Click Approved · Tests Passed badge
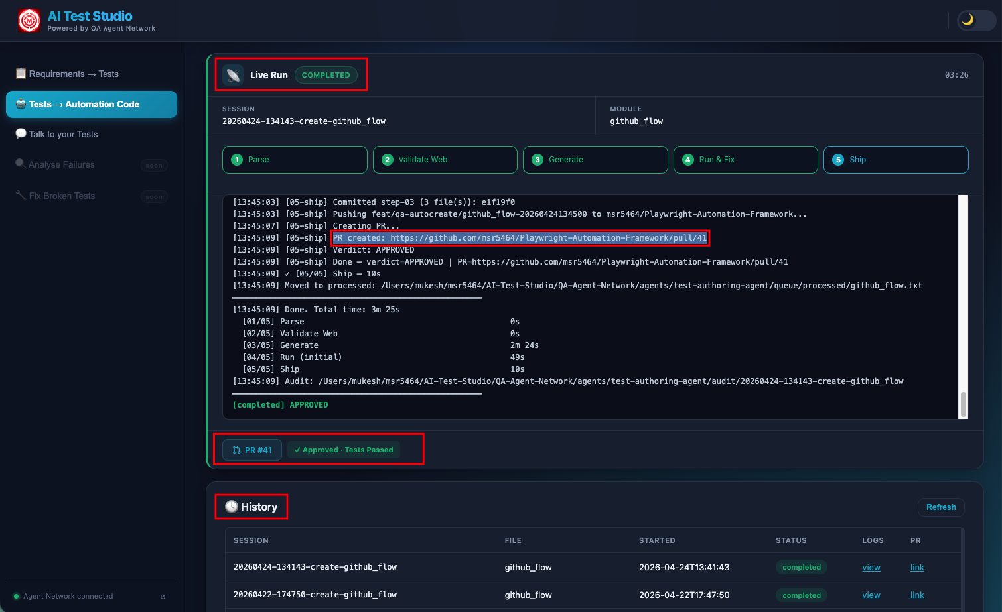1002x612 pixels. tap(344, 450)
